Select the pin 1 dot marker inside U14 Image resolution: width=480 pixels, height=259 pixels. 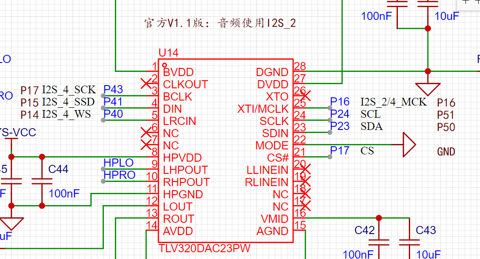pos(164,65)
